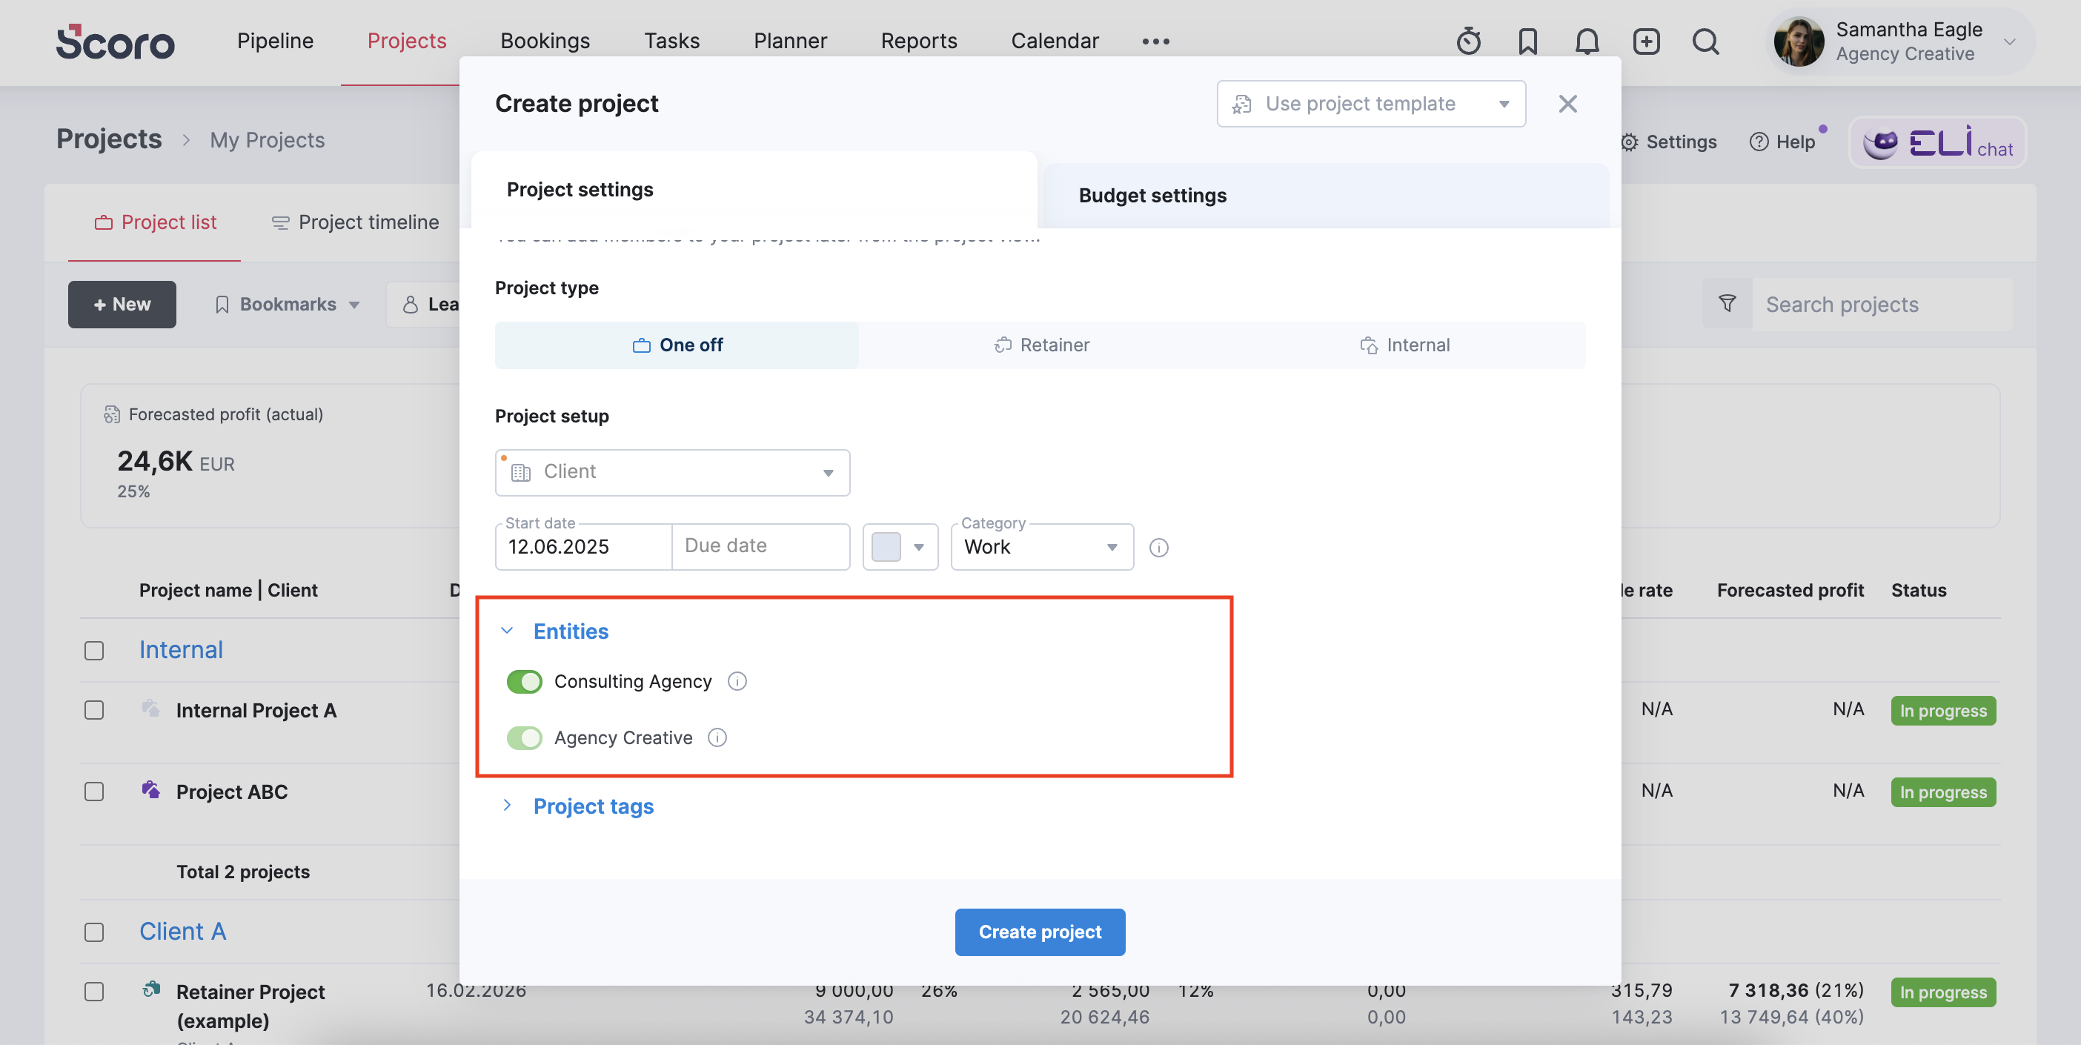Viewport: 2081px width, 1045px height.
Task: Click the Search projects field
Action: click(1882, 305)
